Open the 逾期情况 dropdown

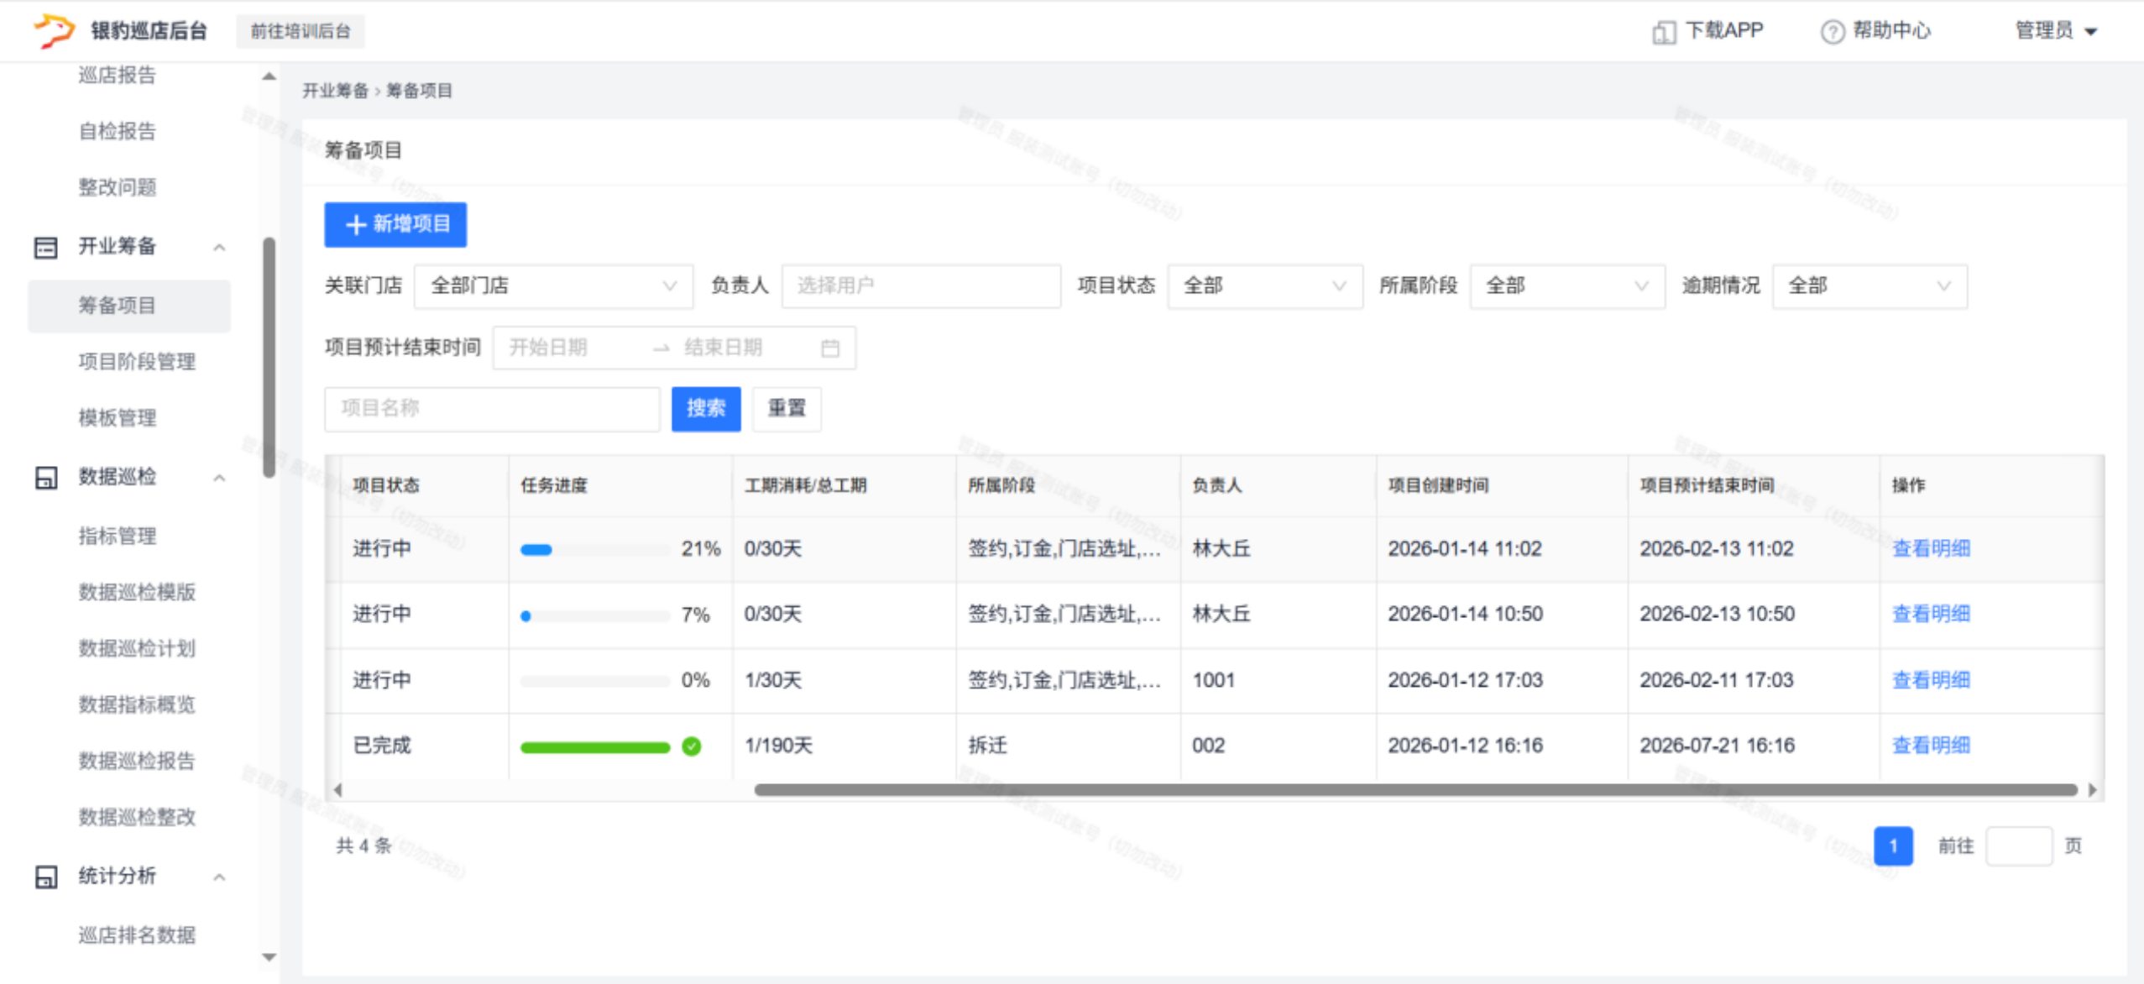pos(1869,286)
